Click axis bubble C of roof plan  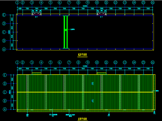pyautogui.click(x=5, y=92)
